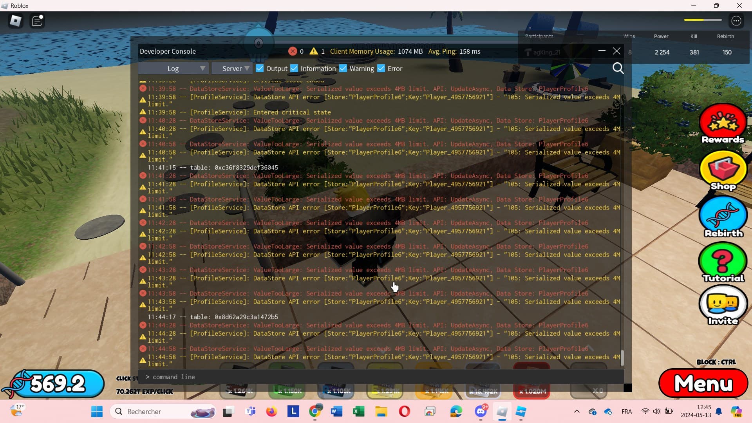Focus the command line input
The height and width of the screenshot is (423, 752).
[x=381, y=377]
